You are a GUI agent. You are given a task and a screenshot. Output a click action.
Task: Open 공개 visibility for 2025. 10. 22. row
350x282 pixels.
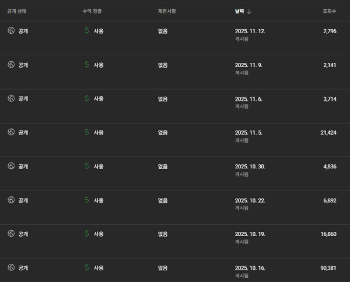[x=23, y=200]
